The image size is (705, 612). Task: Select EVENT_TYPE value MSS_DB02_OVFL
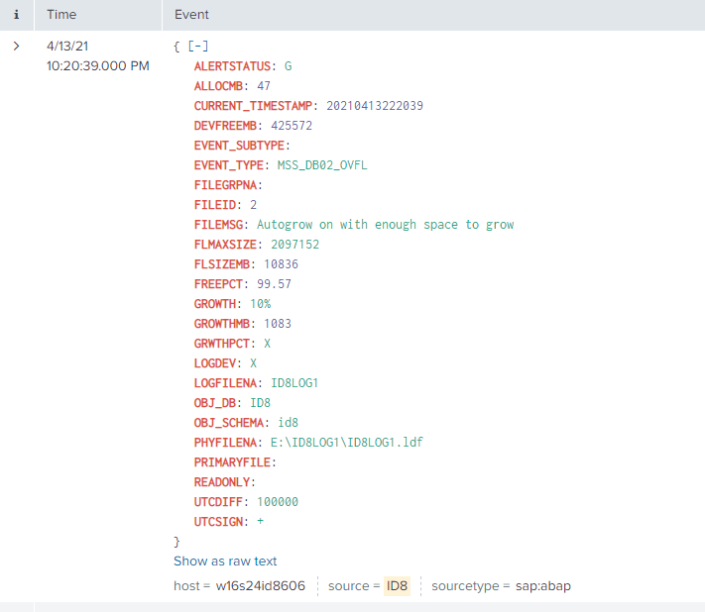pyautogui.click(x=322, y=165)
